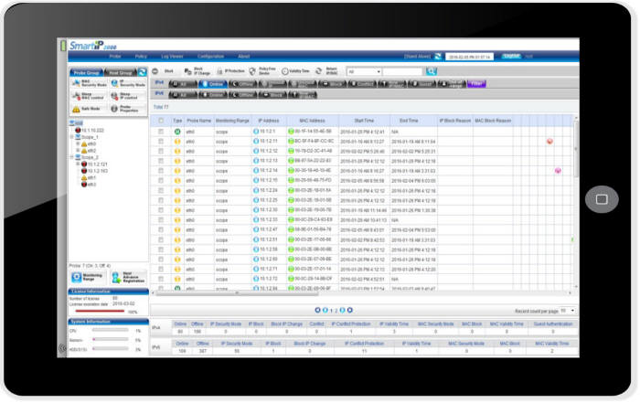The image size is (640, 403).
Task: Select the IPv4 All filter button
Action: tap(183, 84)
